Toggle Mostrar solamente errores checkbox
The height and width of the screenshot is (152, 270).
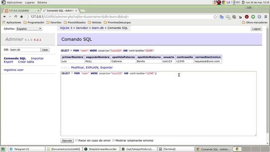(113, 140)
